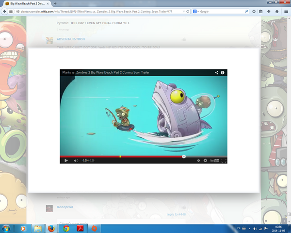
Task: Click the URL address field
Action: coord(100,12)
